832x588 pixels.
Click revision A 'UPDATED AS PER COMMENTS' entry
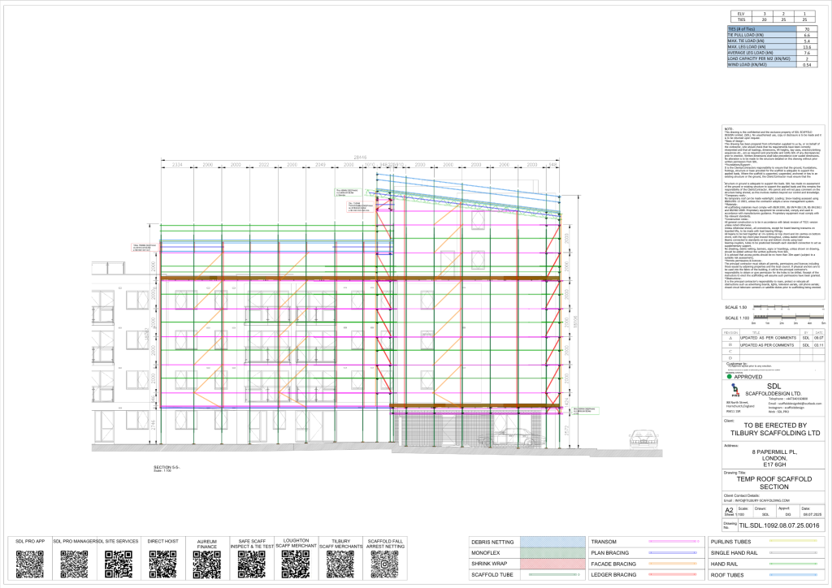tap(769, 338)
